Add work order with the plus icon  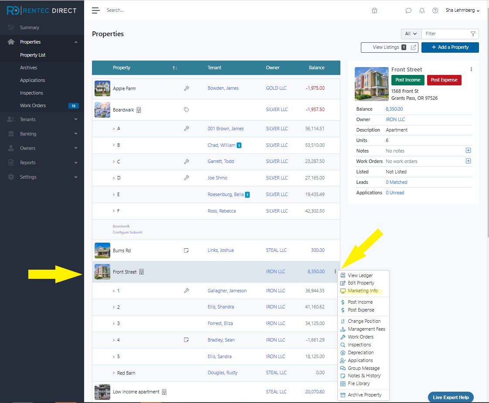[468, 161]
